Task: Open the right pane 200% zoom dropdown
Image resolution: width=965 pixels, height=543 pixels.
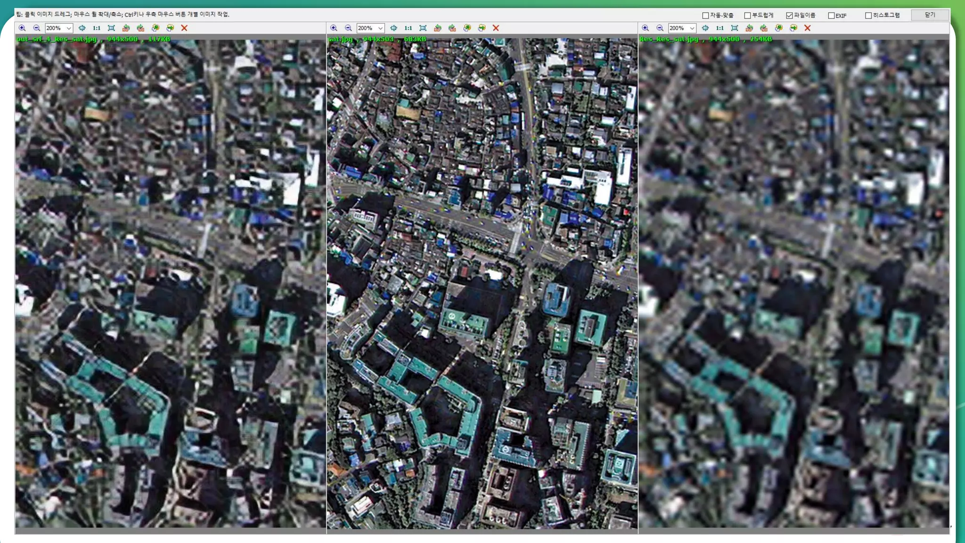Action: [x=692, y=28]
